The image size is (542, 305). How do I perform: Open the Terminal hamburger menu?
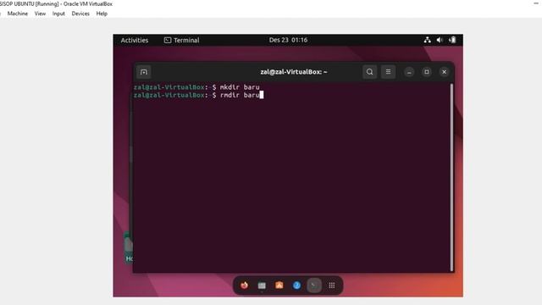point(388,72)
